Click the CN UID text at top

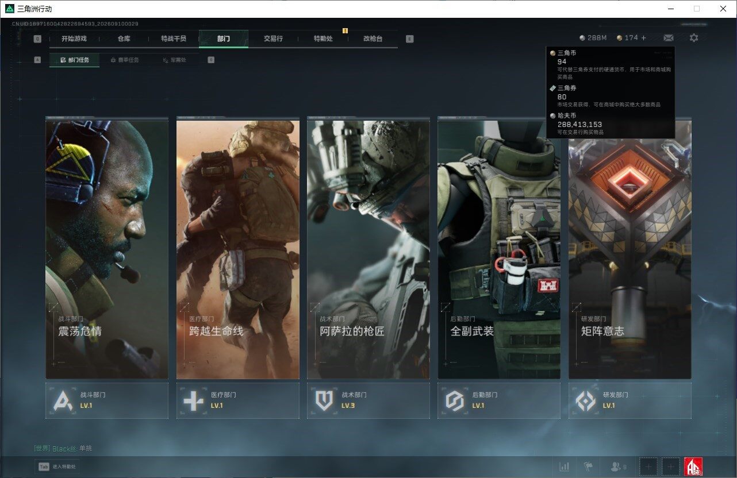75,24
